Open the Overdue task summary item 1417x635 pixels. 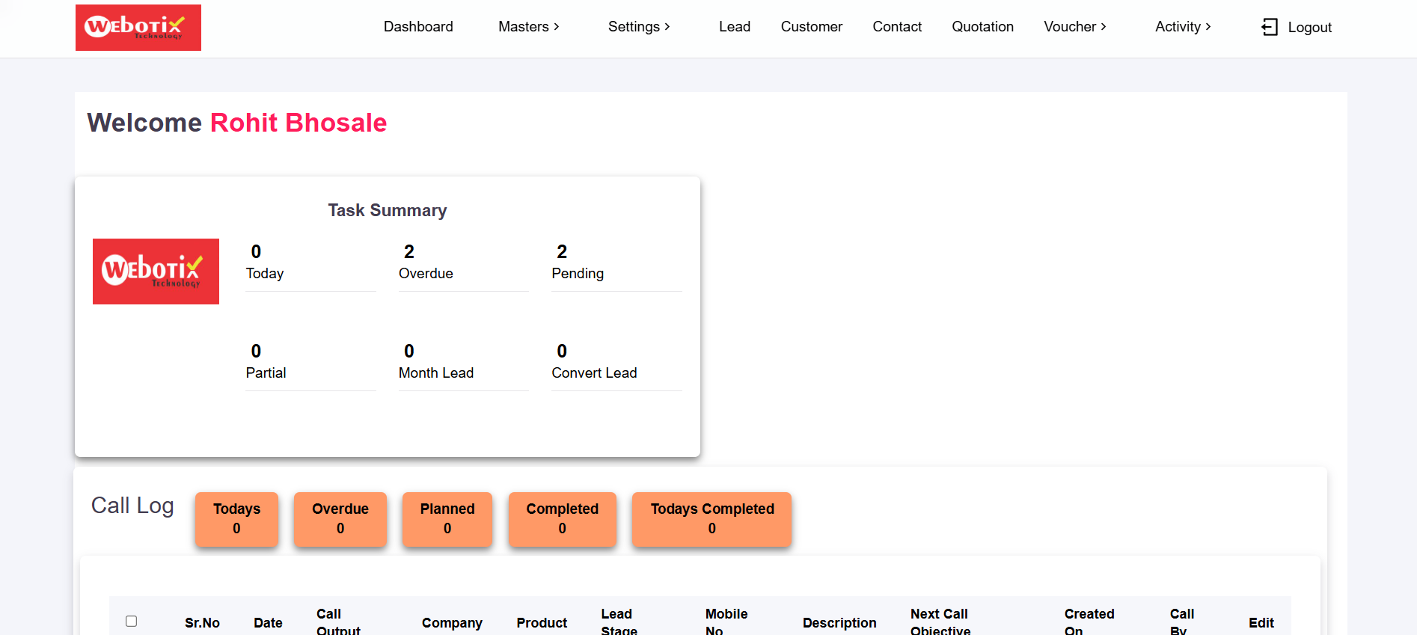[425, 262]
